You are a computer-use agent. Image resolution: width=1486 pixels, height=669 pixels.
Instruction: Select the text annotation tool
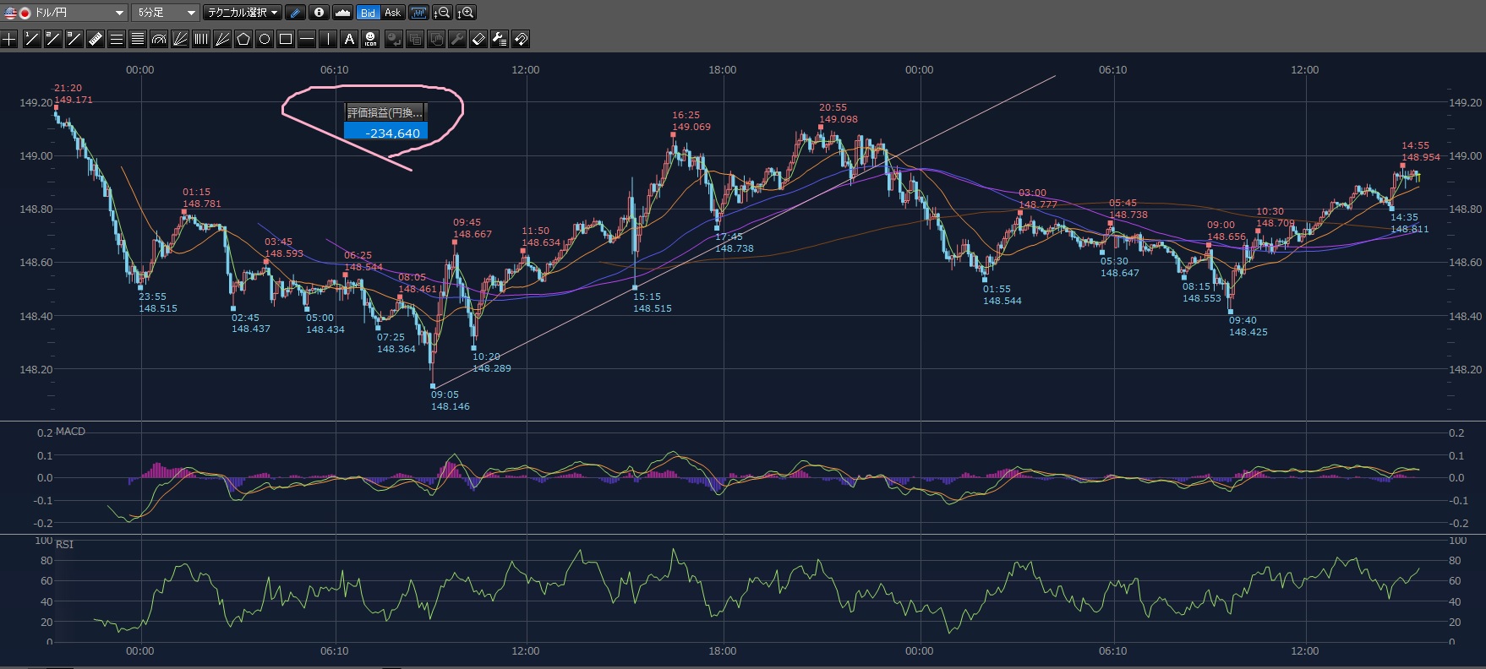coord(349,39)
